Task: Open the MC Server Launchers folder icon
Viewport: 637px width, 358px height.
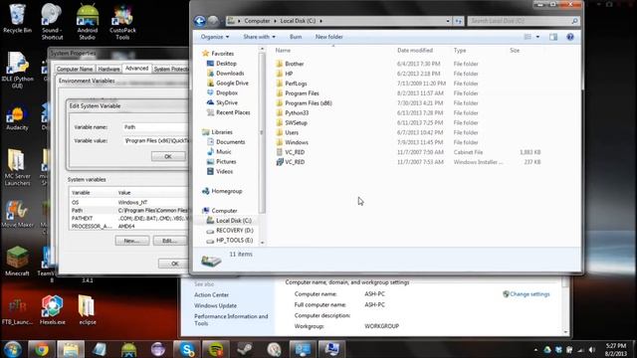Action: tap(17, 168)
